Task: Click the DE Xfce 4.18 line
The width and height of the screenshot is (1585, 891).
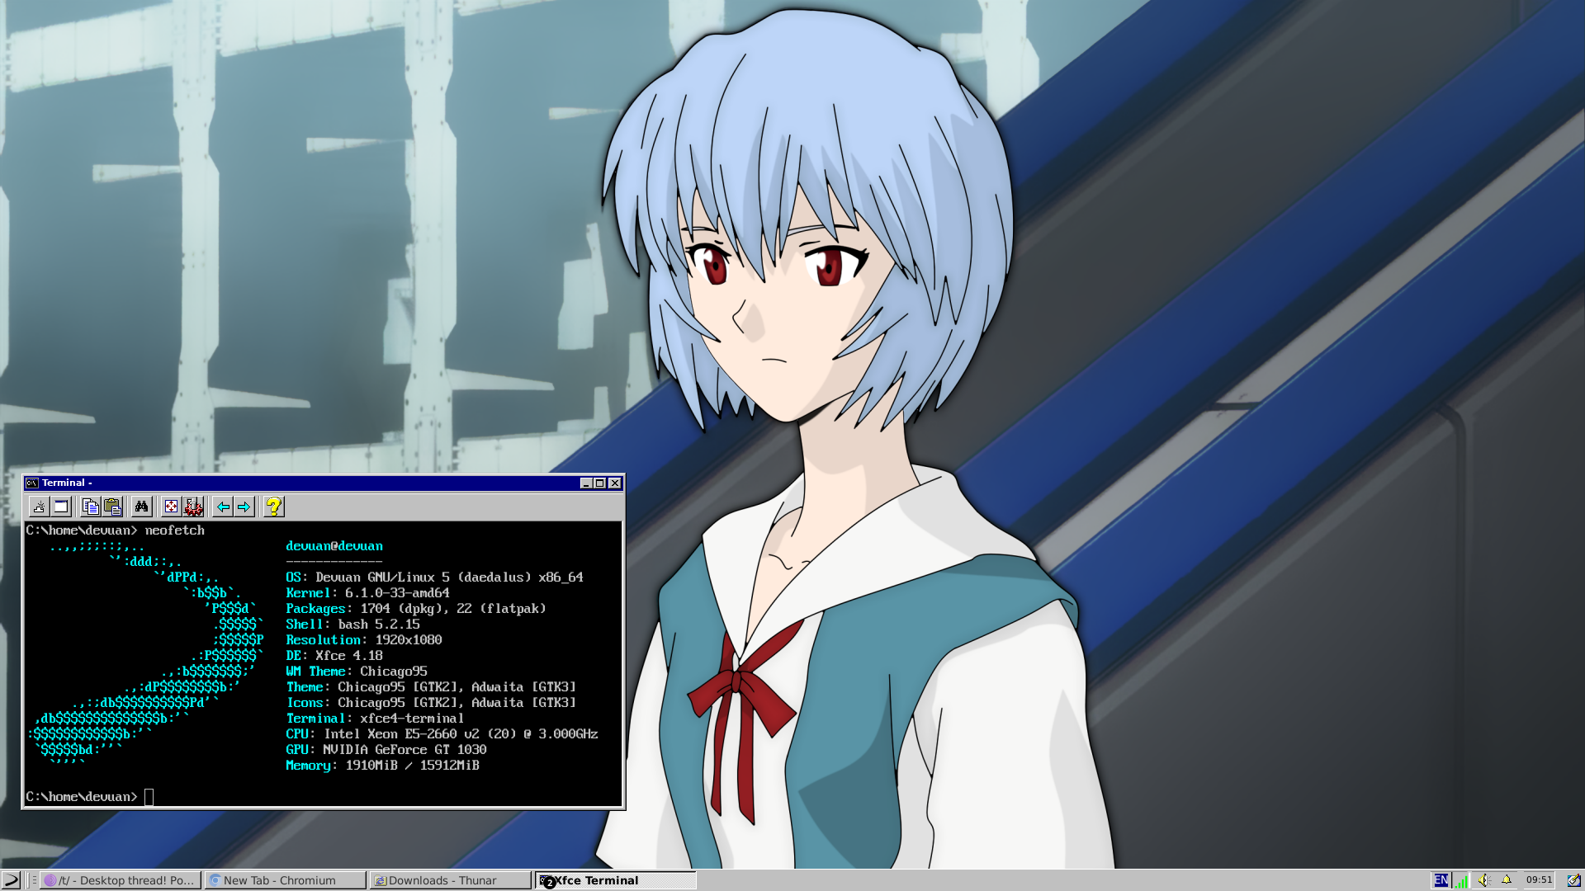Action: [x=334, y=656]
